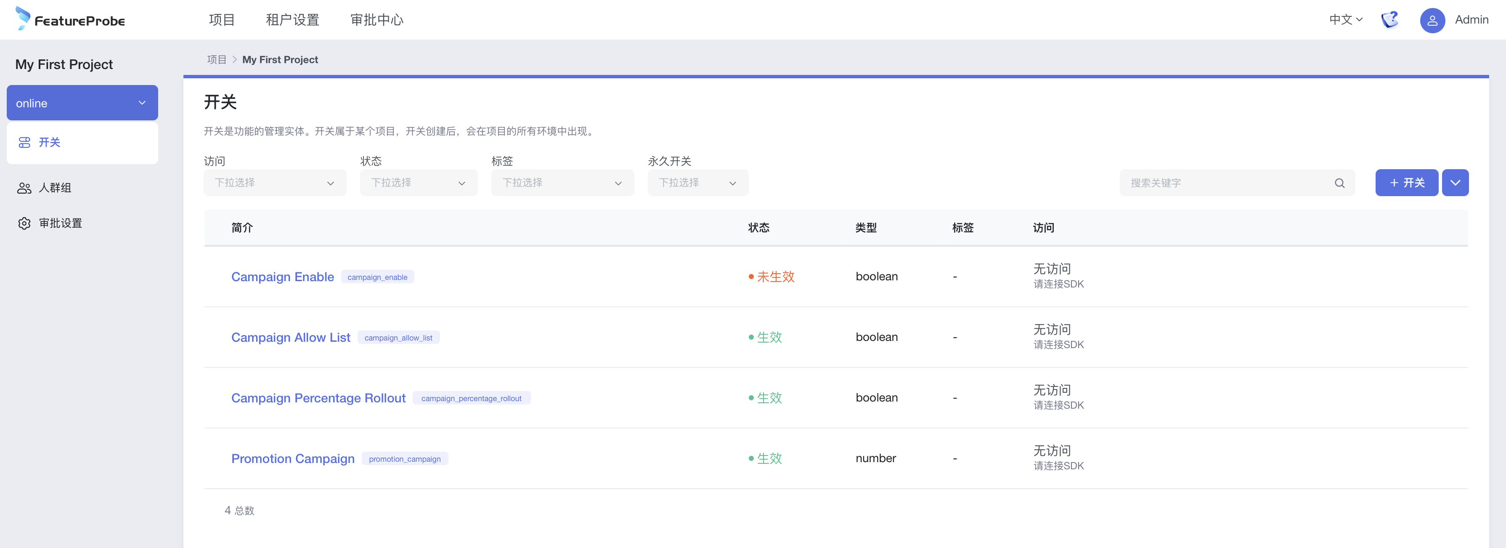Image resolution: width=1506 pixels, height=548 pixels.
Task: Go to 租户设置 in top navigation
Action: (292, 19)
